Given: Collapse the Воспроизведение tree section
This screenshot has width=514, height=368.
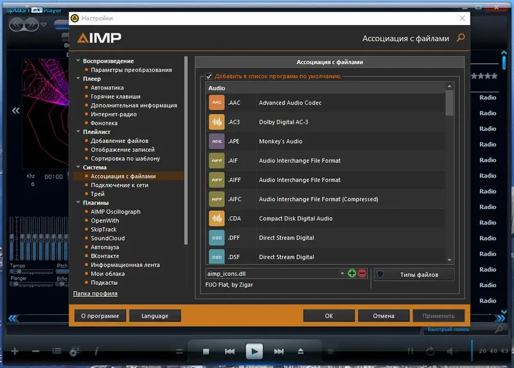Looking at the screenshot, I should point(78,60).
